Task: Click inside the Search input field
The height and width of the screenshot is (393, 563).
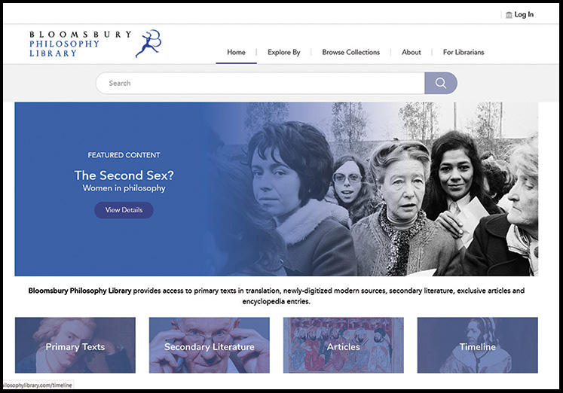Action: click(260, 83)
